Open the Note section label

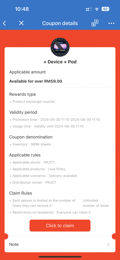click(14, 244)
